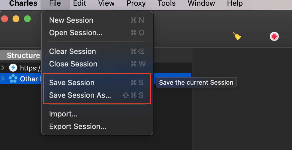Expand the Other Hosts tree node
292x150 pixels.
tap(3, 79)
